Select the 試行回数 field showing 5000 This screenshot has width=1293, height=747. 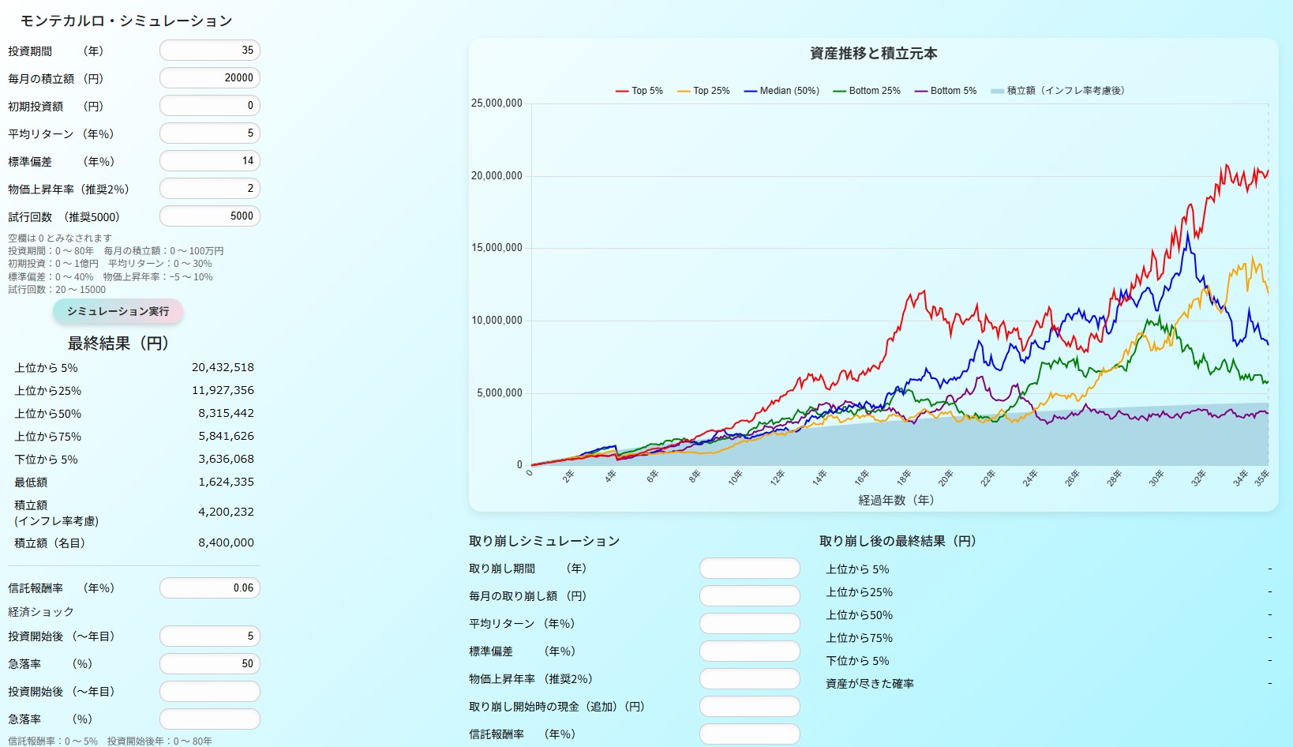click(x=210, y=216)
